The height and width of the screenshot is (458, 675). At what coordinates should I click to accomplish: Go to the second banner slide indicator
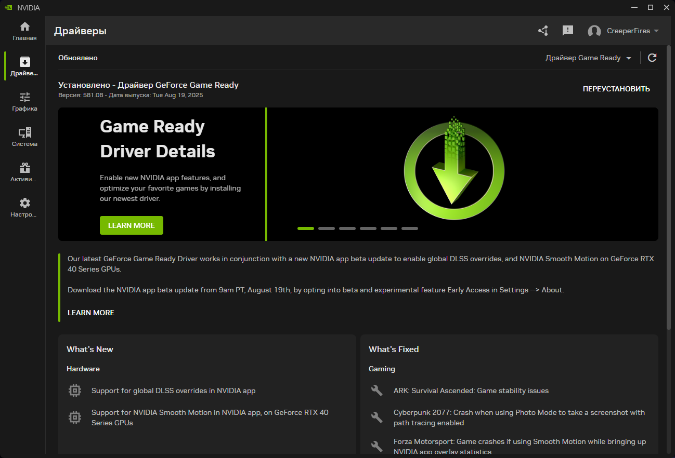tap(327, 228)
